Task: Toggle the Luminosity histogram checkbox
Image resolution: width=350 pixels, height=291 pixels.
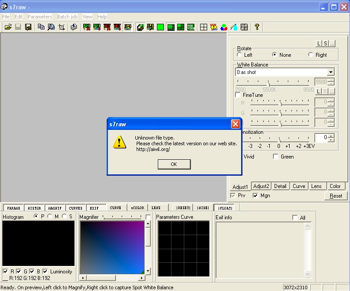Action: click(x=45, y=272)
